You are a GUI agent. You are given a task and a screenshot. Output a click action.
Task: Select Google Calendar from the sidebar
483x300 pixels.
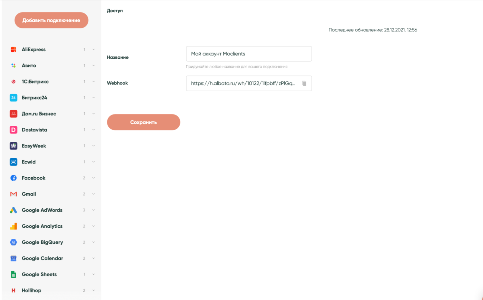pos(42,258)
